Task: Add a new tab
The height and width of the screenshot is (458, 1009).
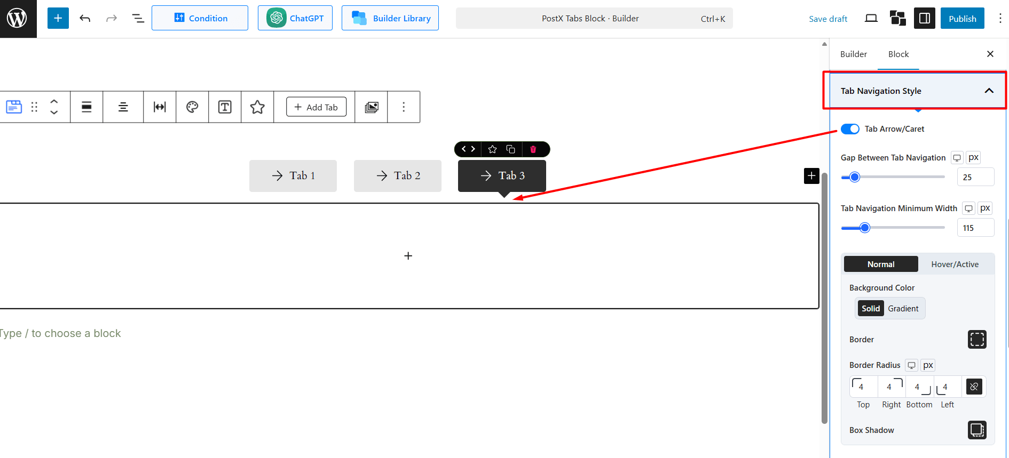Action: click(x=316, y=107)
